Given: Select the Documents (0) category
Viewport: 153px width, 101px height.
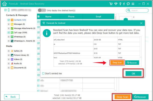Looking at the screenshot, I should tap(20, 68).
